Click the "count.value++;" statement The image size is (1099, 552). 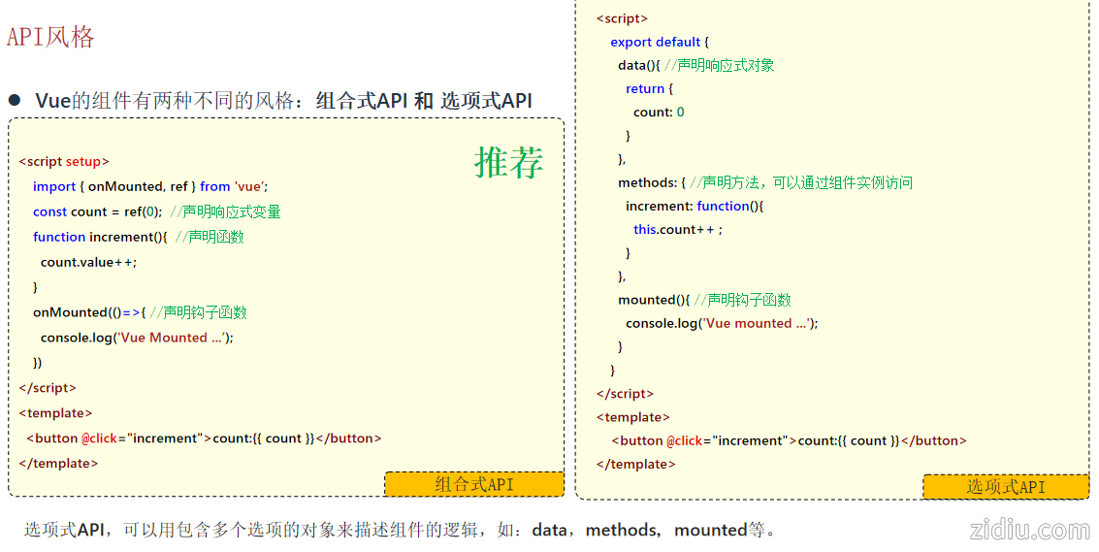point(88,262)
